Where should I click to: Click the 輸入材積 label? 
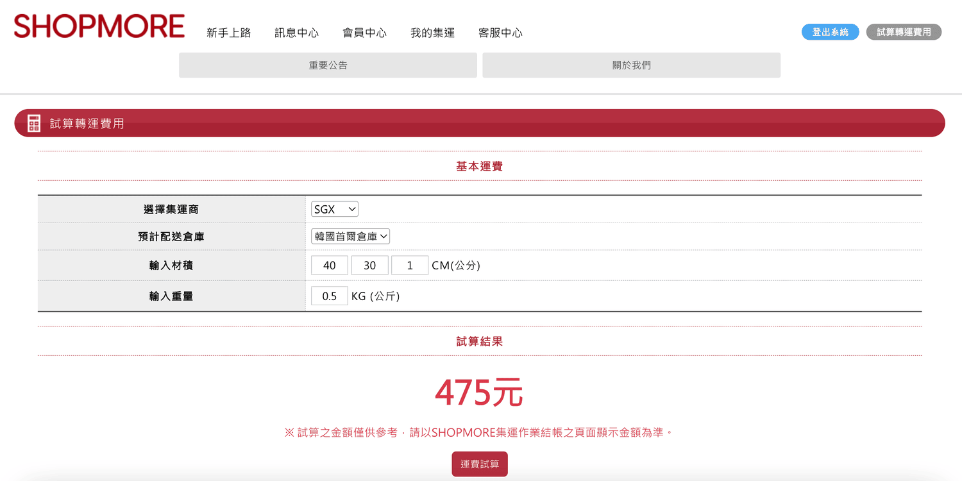click(171, 266)
